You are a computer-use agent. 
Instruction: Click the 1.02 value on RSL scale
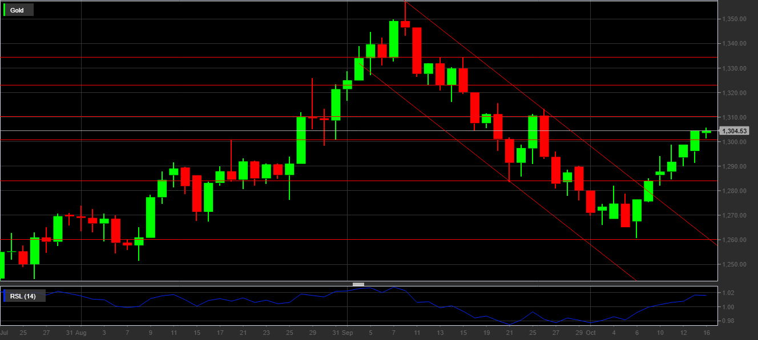pyautogui.click(x=727, y=293)
